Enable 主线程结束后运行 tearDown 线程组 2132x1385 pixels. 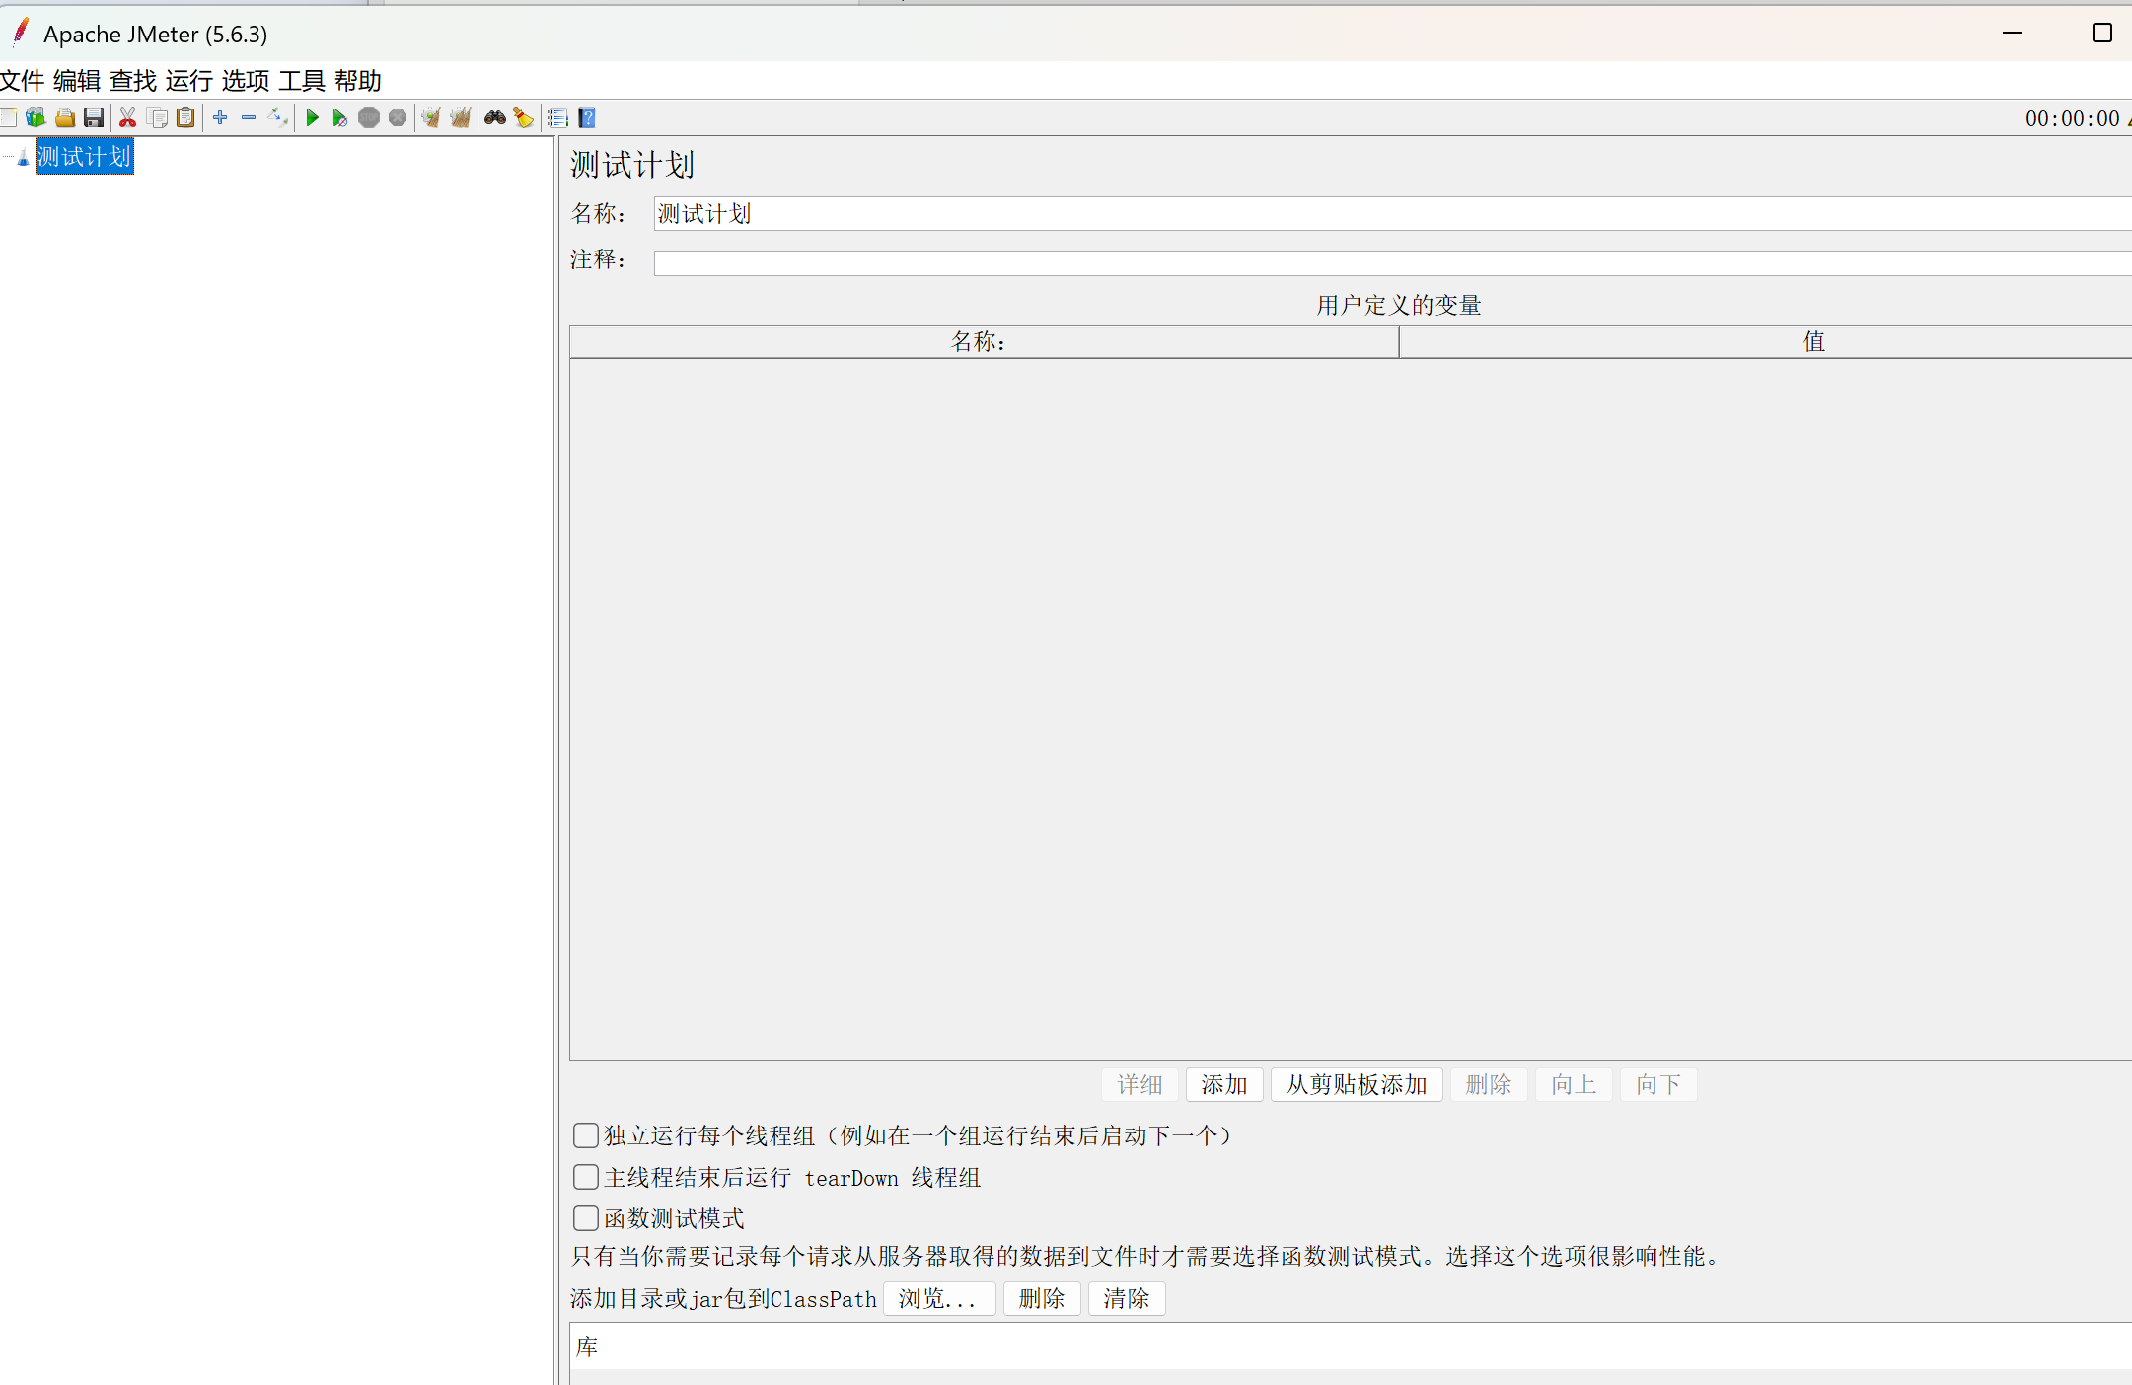tap(585, 1177)
